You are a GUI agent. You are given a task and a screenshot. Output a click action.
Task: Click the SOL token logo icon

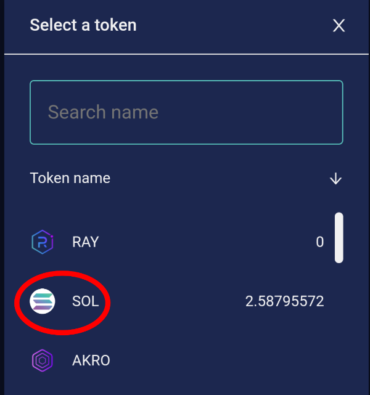click(43, 301)
